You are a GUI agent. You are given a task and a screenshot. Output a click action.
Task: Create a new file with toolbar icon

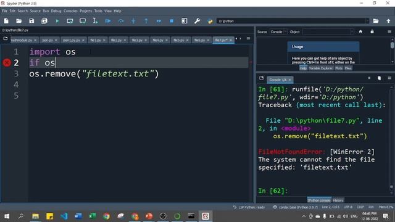(x=6, y=21)
